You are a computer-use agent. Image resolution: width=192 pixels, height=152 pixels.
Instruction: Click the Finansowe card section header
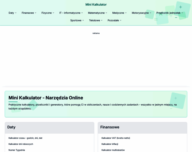point(110,127)
